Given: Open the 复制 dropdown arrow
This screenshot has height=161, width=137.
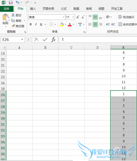Looking at the screenshot, I should point(24,21).
